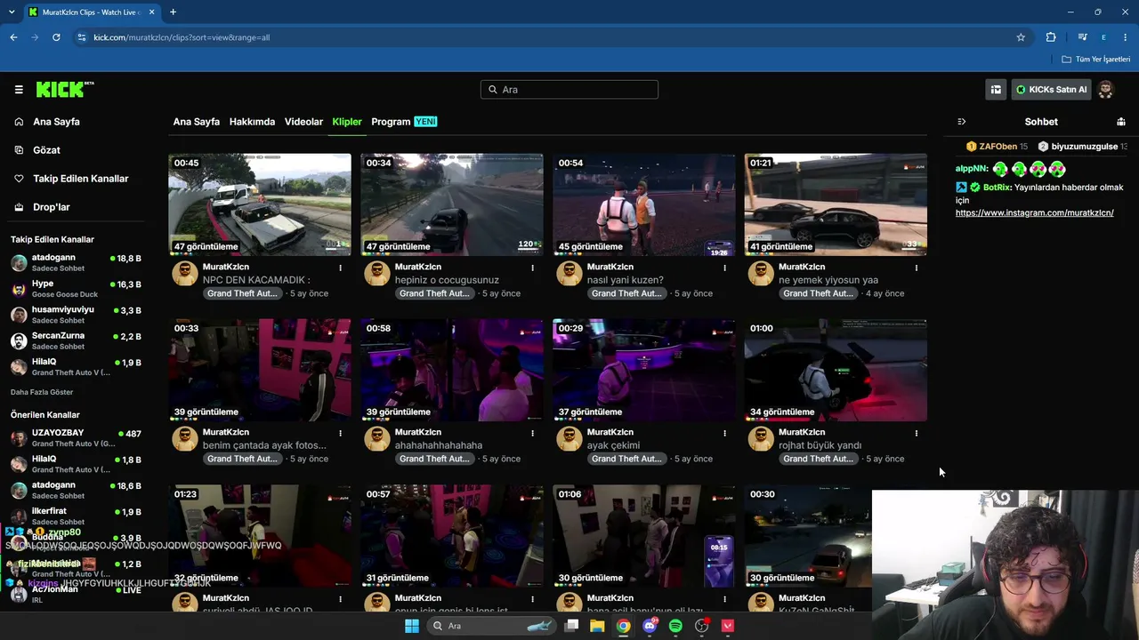
Task: Open options menu for ayak çekimi clip
Action: coord(724,433)
